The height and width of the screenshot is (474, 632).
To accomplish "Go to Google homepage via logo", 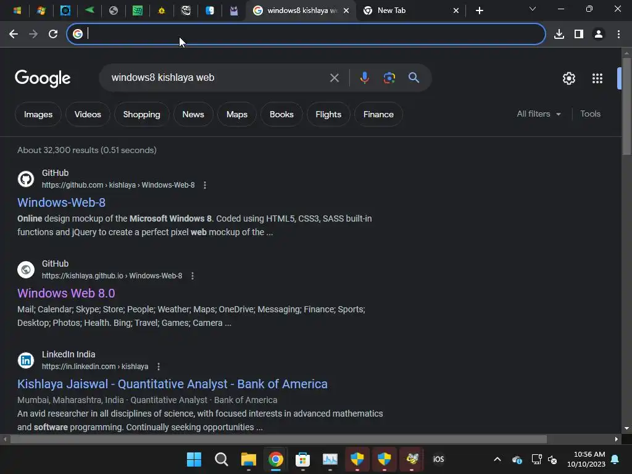I will point(43,78).
